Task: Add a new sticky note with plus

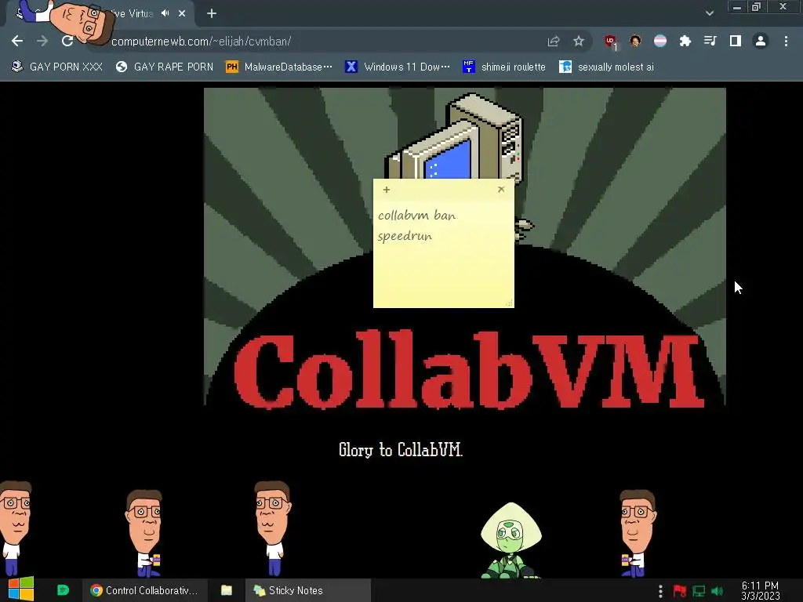Action: [387, 190]
